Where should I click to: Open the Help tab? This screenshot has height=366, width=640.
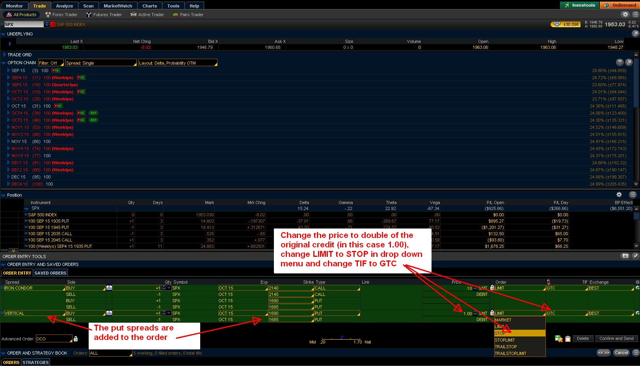coord(194,6)
